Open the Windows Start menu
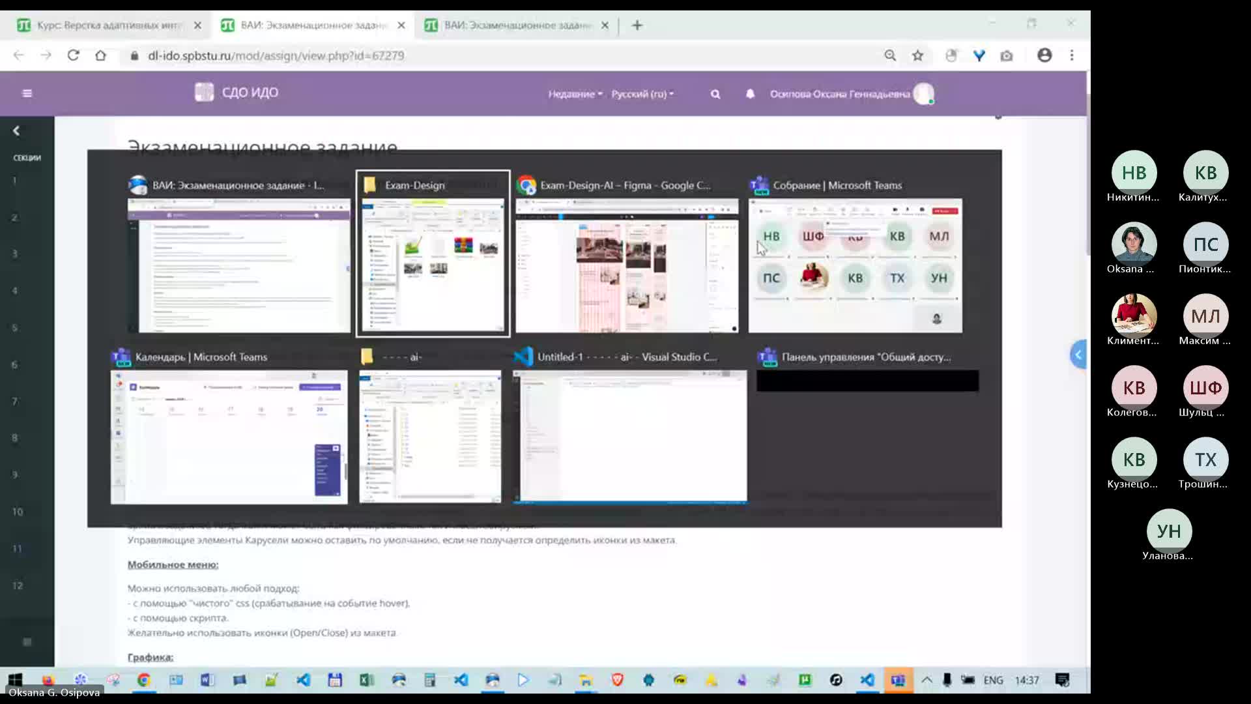 [x=16, y=680]
